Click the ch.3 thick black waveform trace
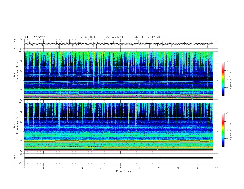 click(x=119, y=158)
